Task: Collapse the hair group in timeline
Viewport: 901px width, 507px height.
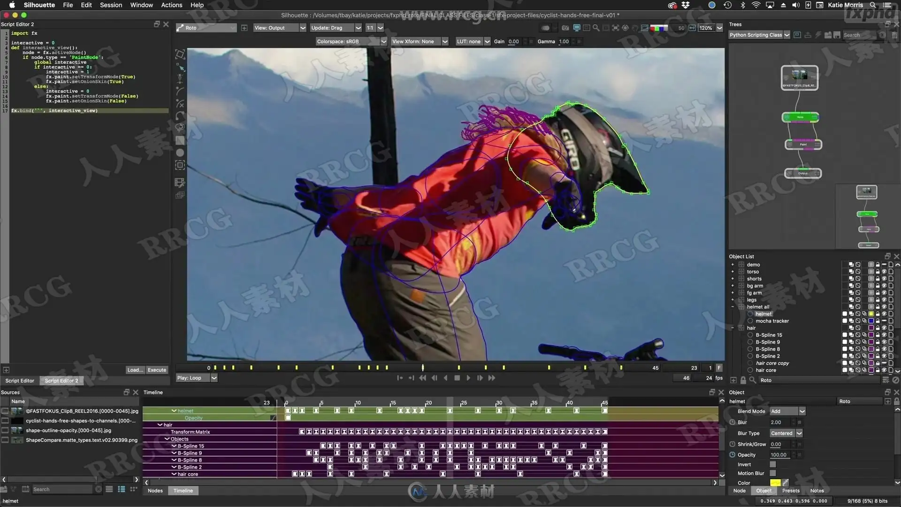Action: pos(160,425)
